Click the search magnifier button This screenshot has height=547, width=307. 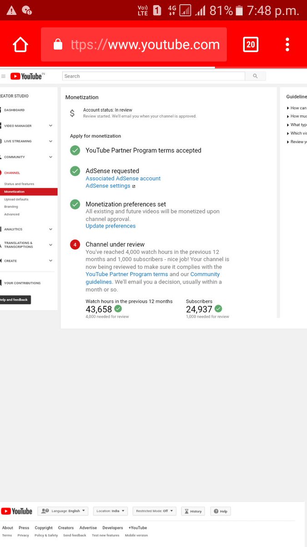[x=255, y=76]
